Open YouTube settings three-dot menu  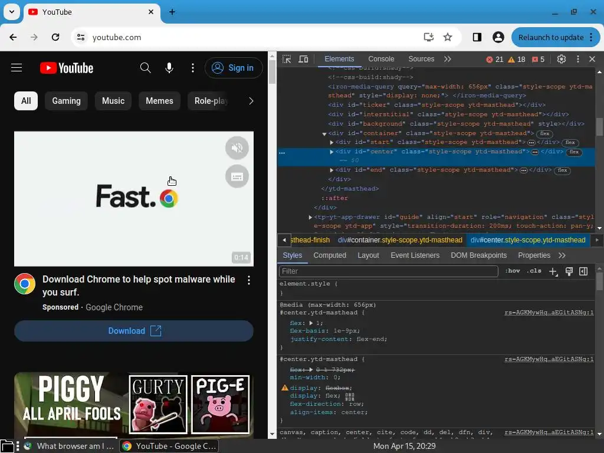click(x=193, y=68)
